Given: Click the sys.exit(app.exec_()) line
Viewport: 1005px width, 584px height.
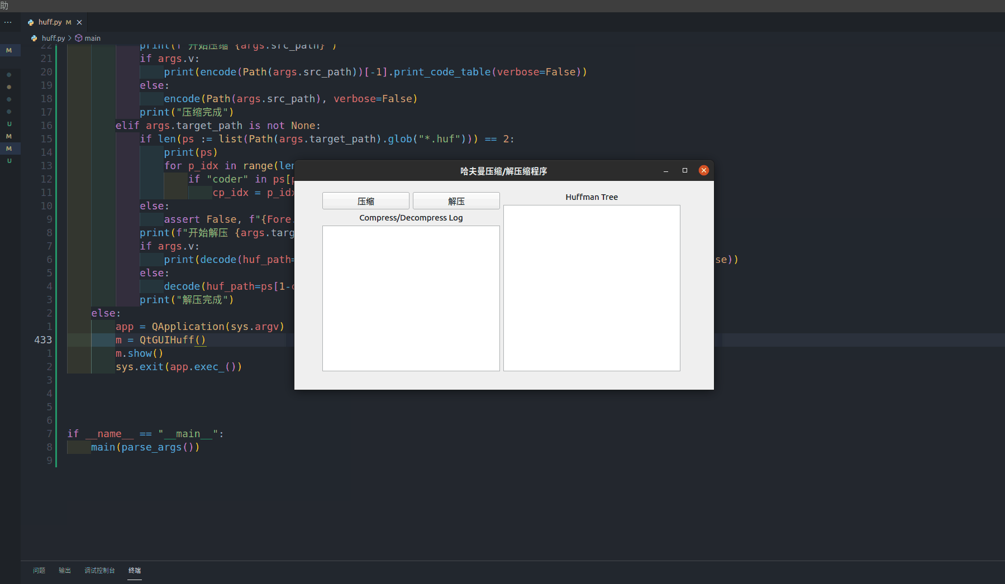Looking at the screenshot, I should (x=179, y=367).
